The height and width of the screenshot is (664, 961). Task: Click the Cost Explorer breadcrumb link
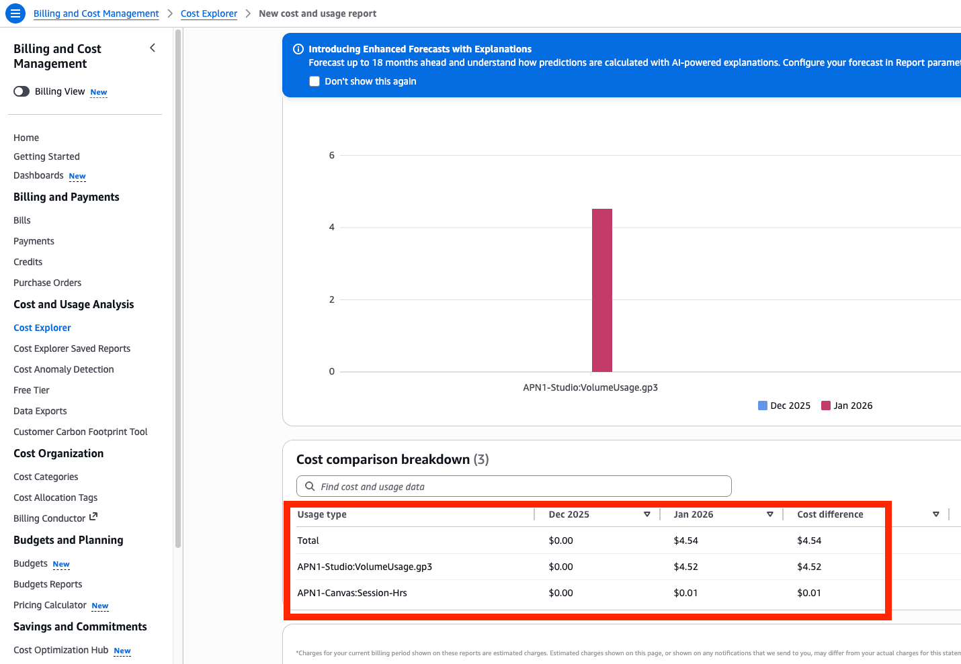point(209,13)
